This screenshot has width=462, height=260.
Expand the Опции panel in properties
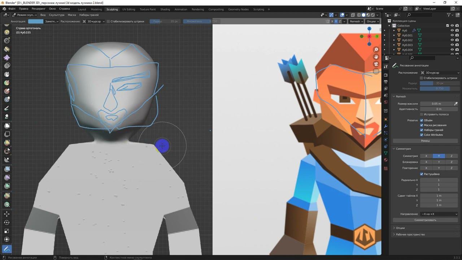click(x=400, y=228)
